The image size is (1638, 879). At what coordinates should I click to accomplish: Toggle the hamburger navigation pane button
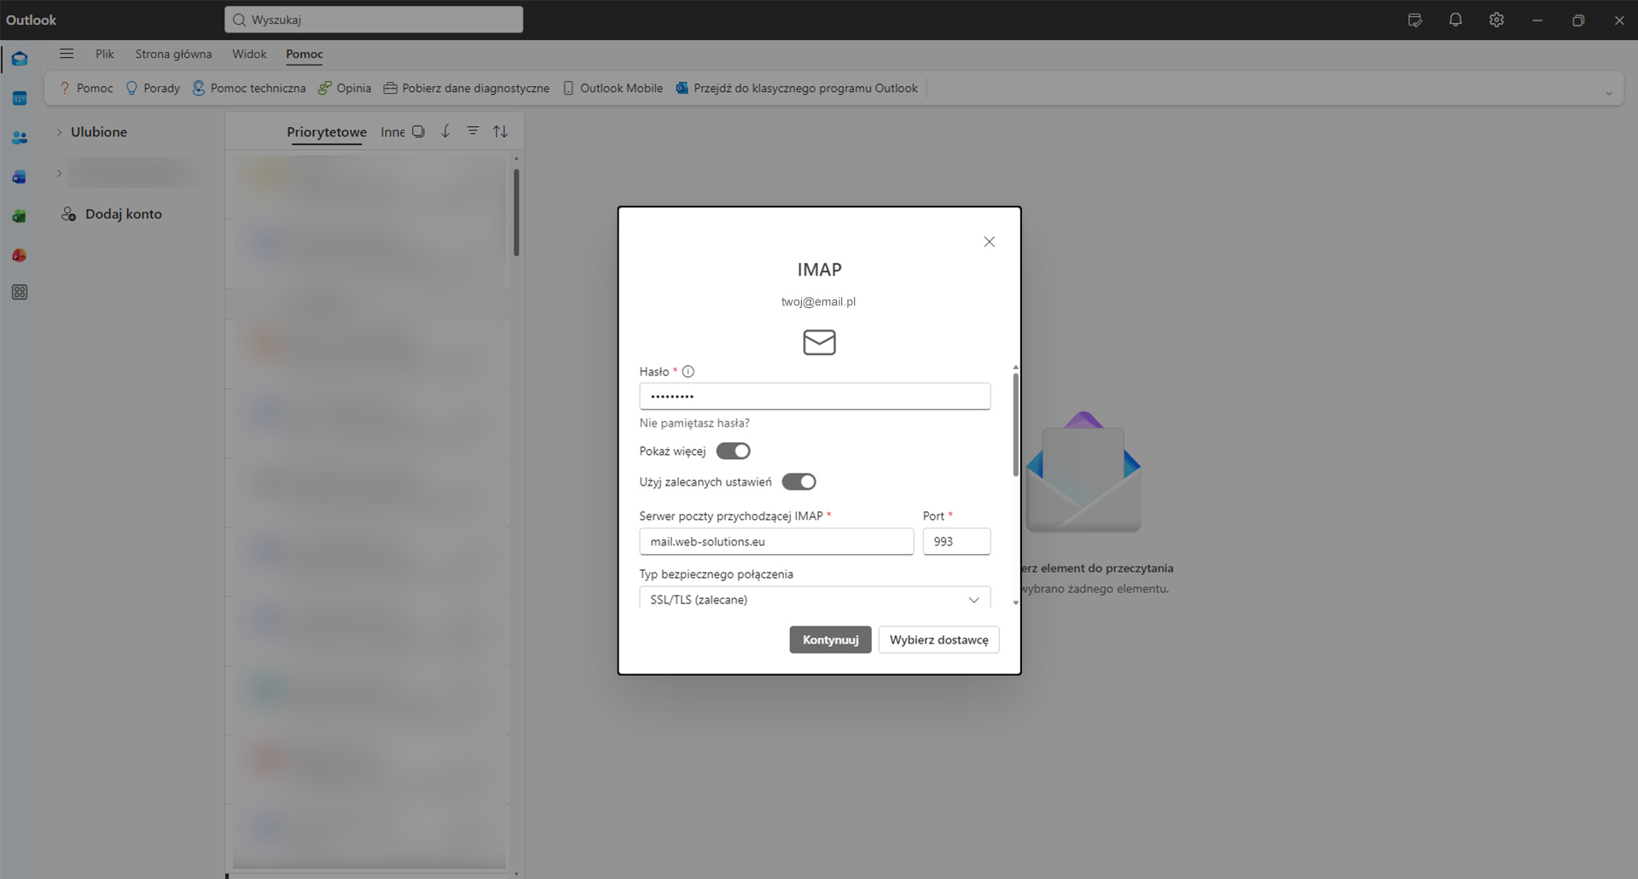(x=67, y=54)
